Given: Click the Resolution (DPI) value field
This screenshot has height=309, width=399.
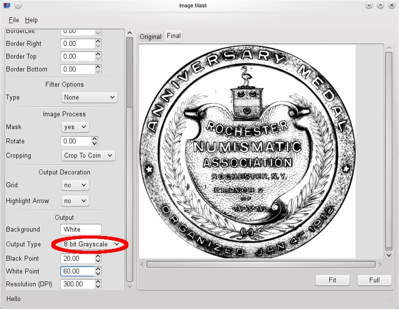Looking at the screenshot, I should pos(78,284).
